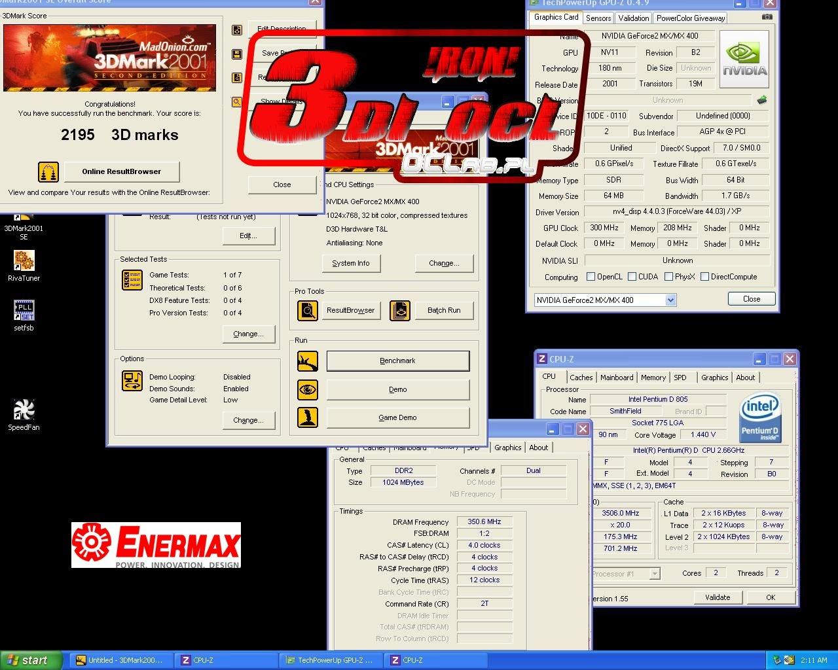This screenshot has width=838, height=670.
Task: Click the Close button in GPU-Z
Action: pyautogui.click(x=752, y=299)
